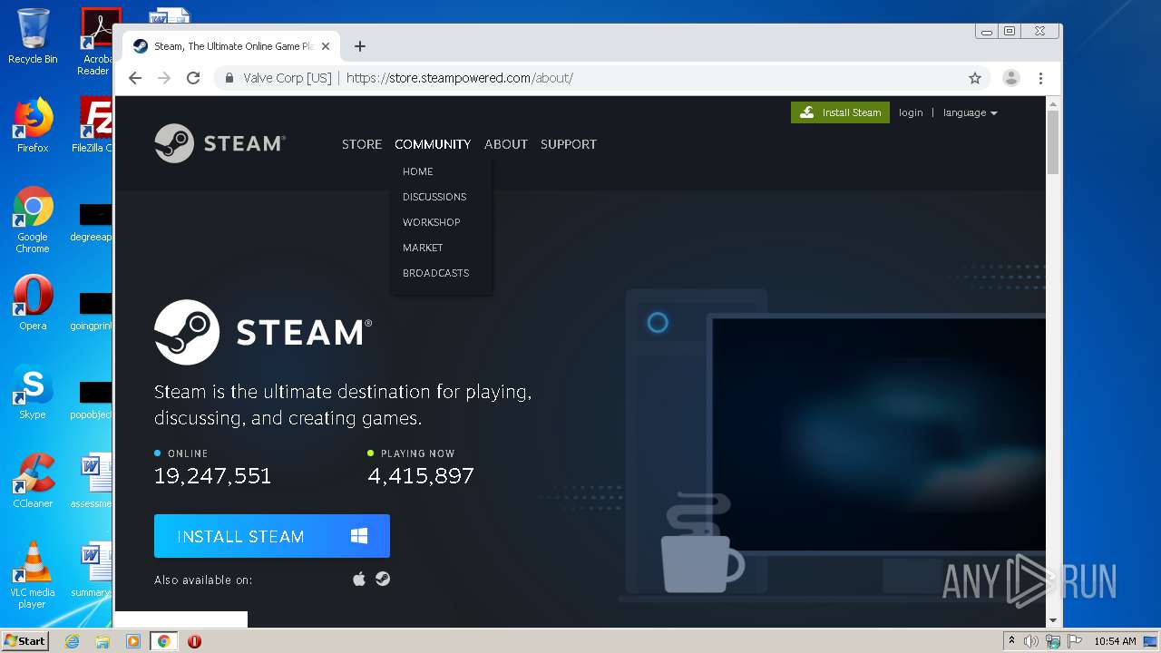The width and height of the screenshot is (1161, 653).
Task: Click the SteamOS download icon
Action: [383, 579]
